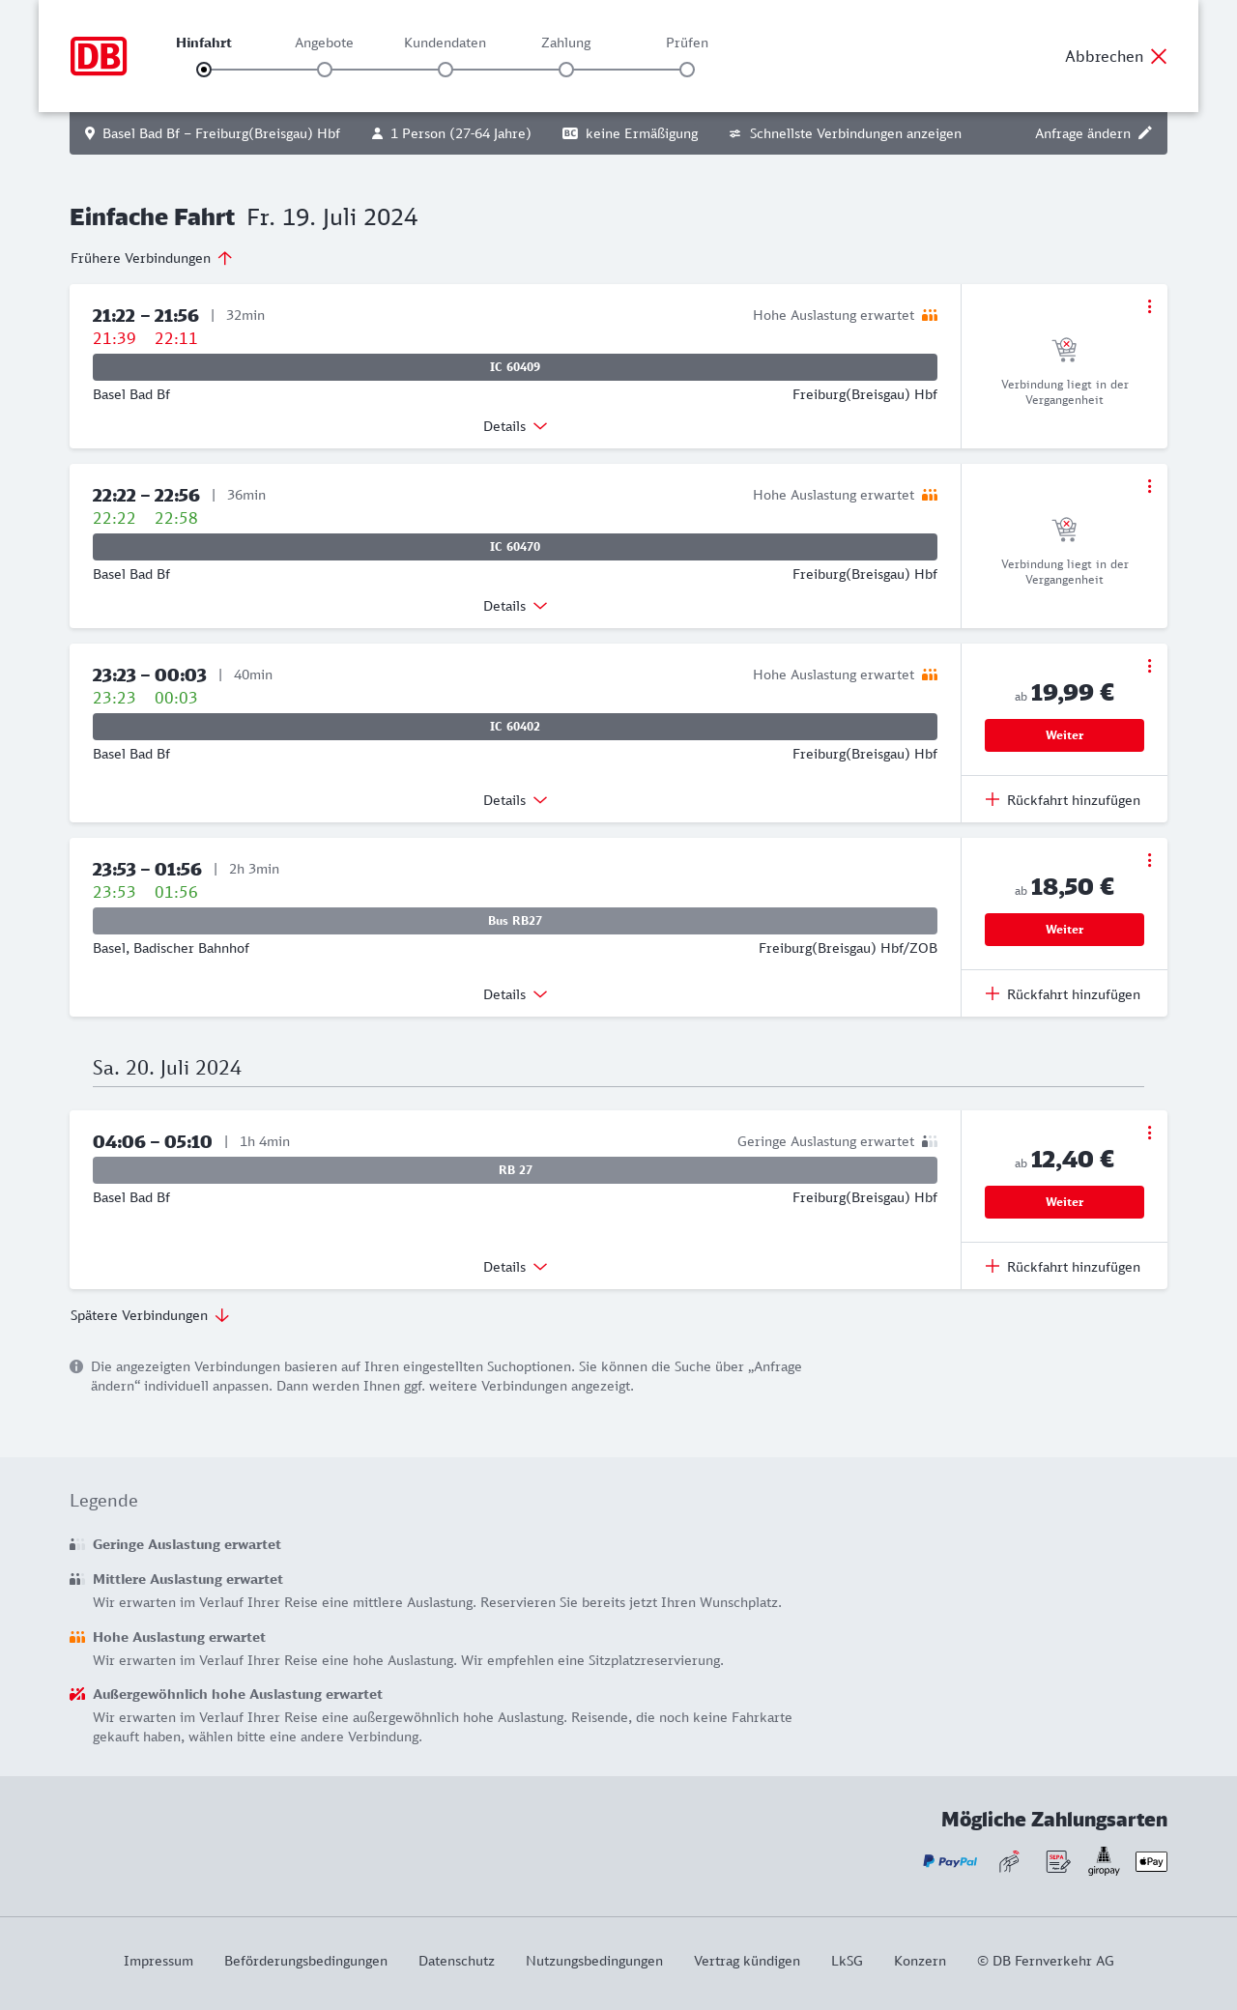Click the IC 60470 train bar
Image resolution: width=1237 pixels, height=2010 pixels.
coord(515,547)
